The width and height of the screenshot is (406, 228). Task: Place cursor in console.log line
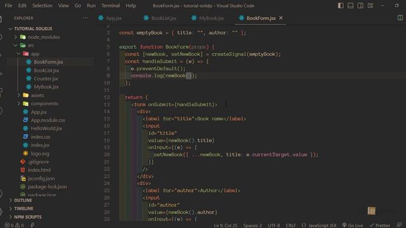(x=164, y=76)
